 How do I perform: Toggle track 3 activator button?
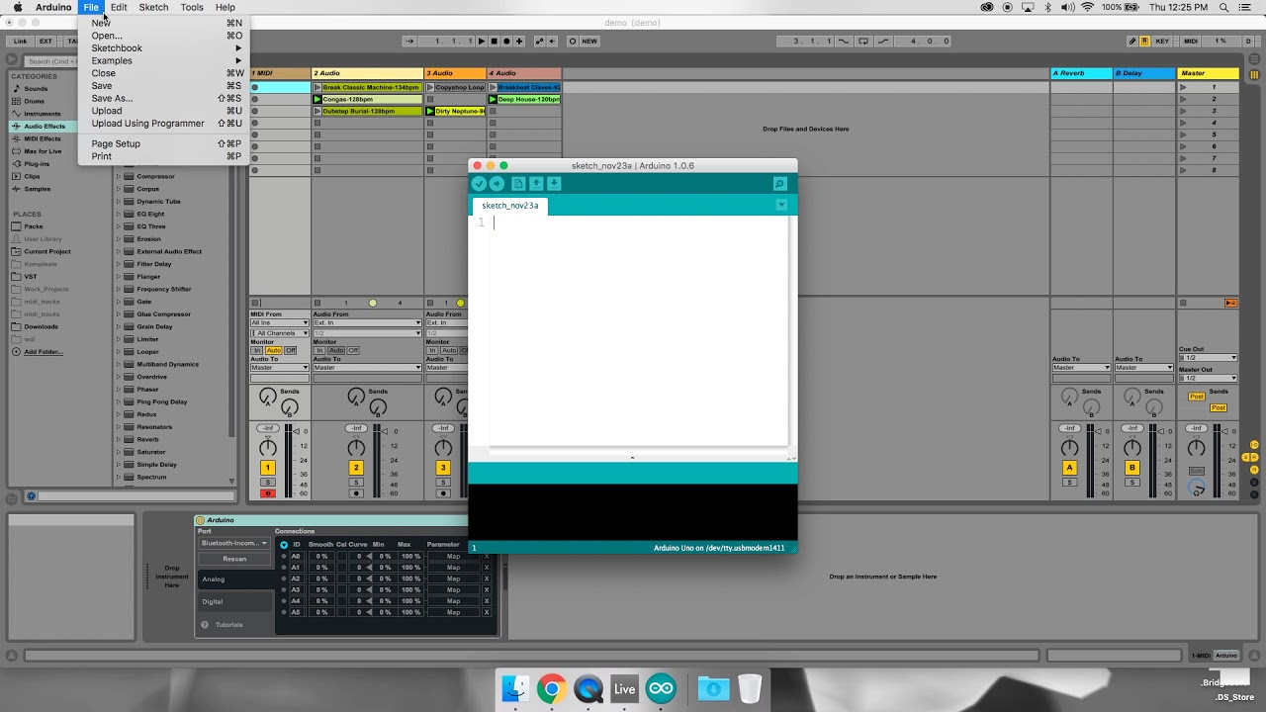click(x=443, y=468)
